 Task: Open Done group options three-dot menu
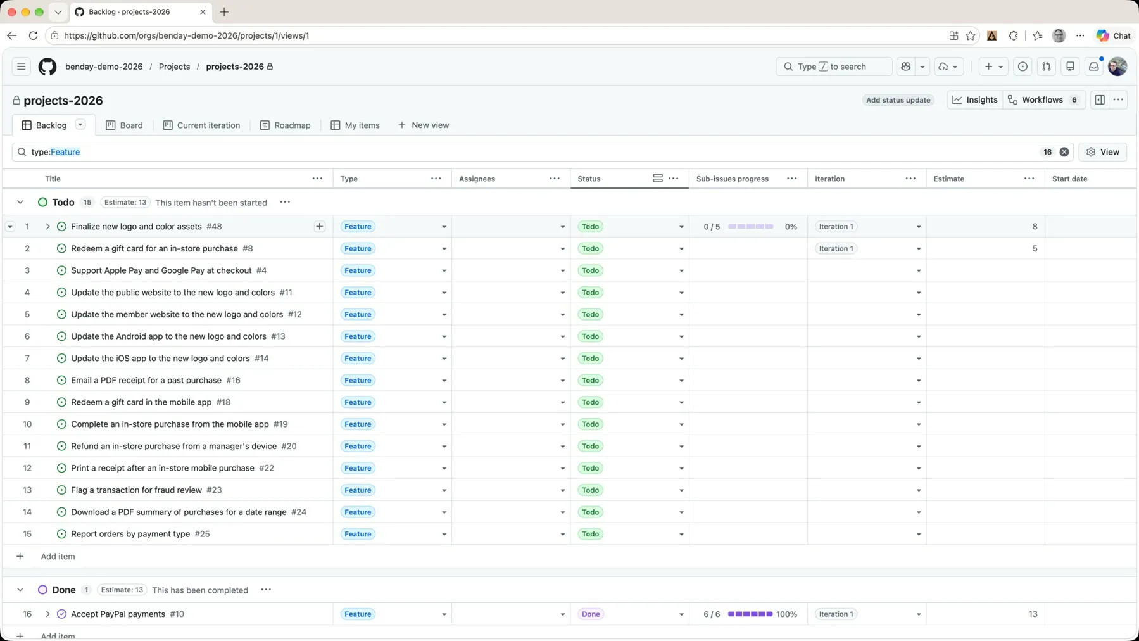(266, 590)
